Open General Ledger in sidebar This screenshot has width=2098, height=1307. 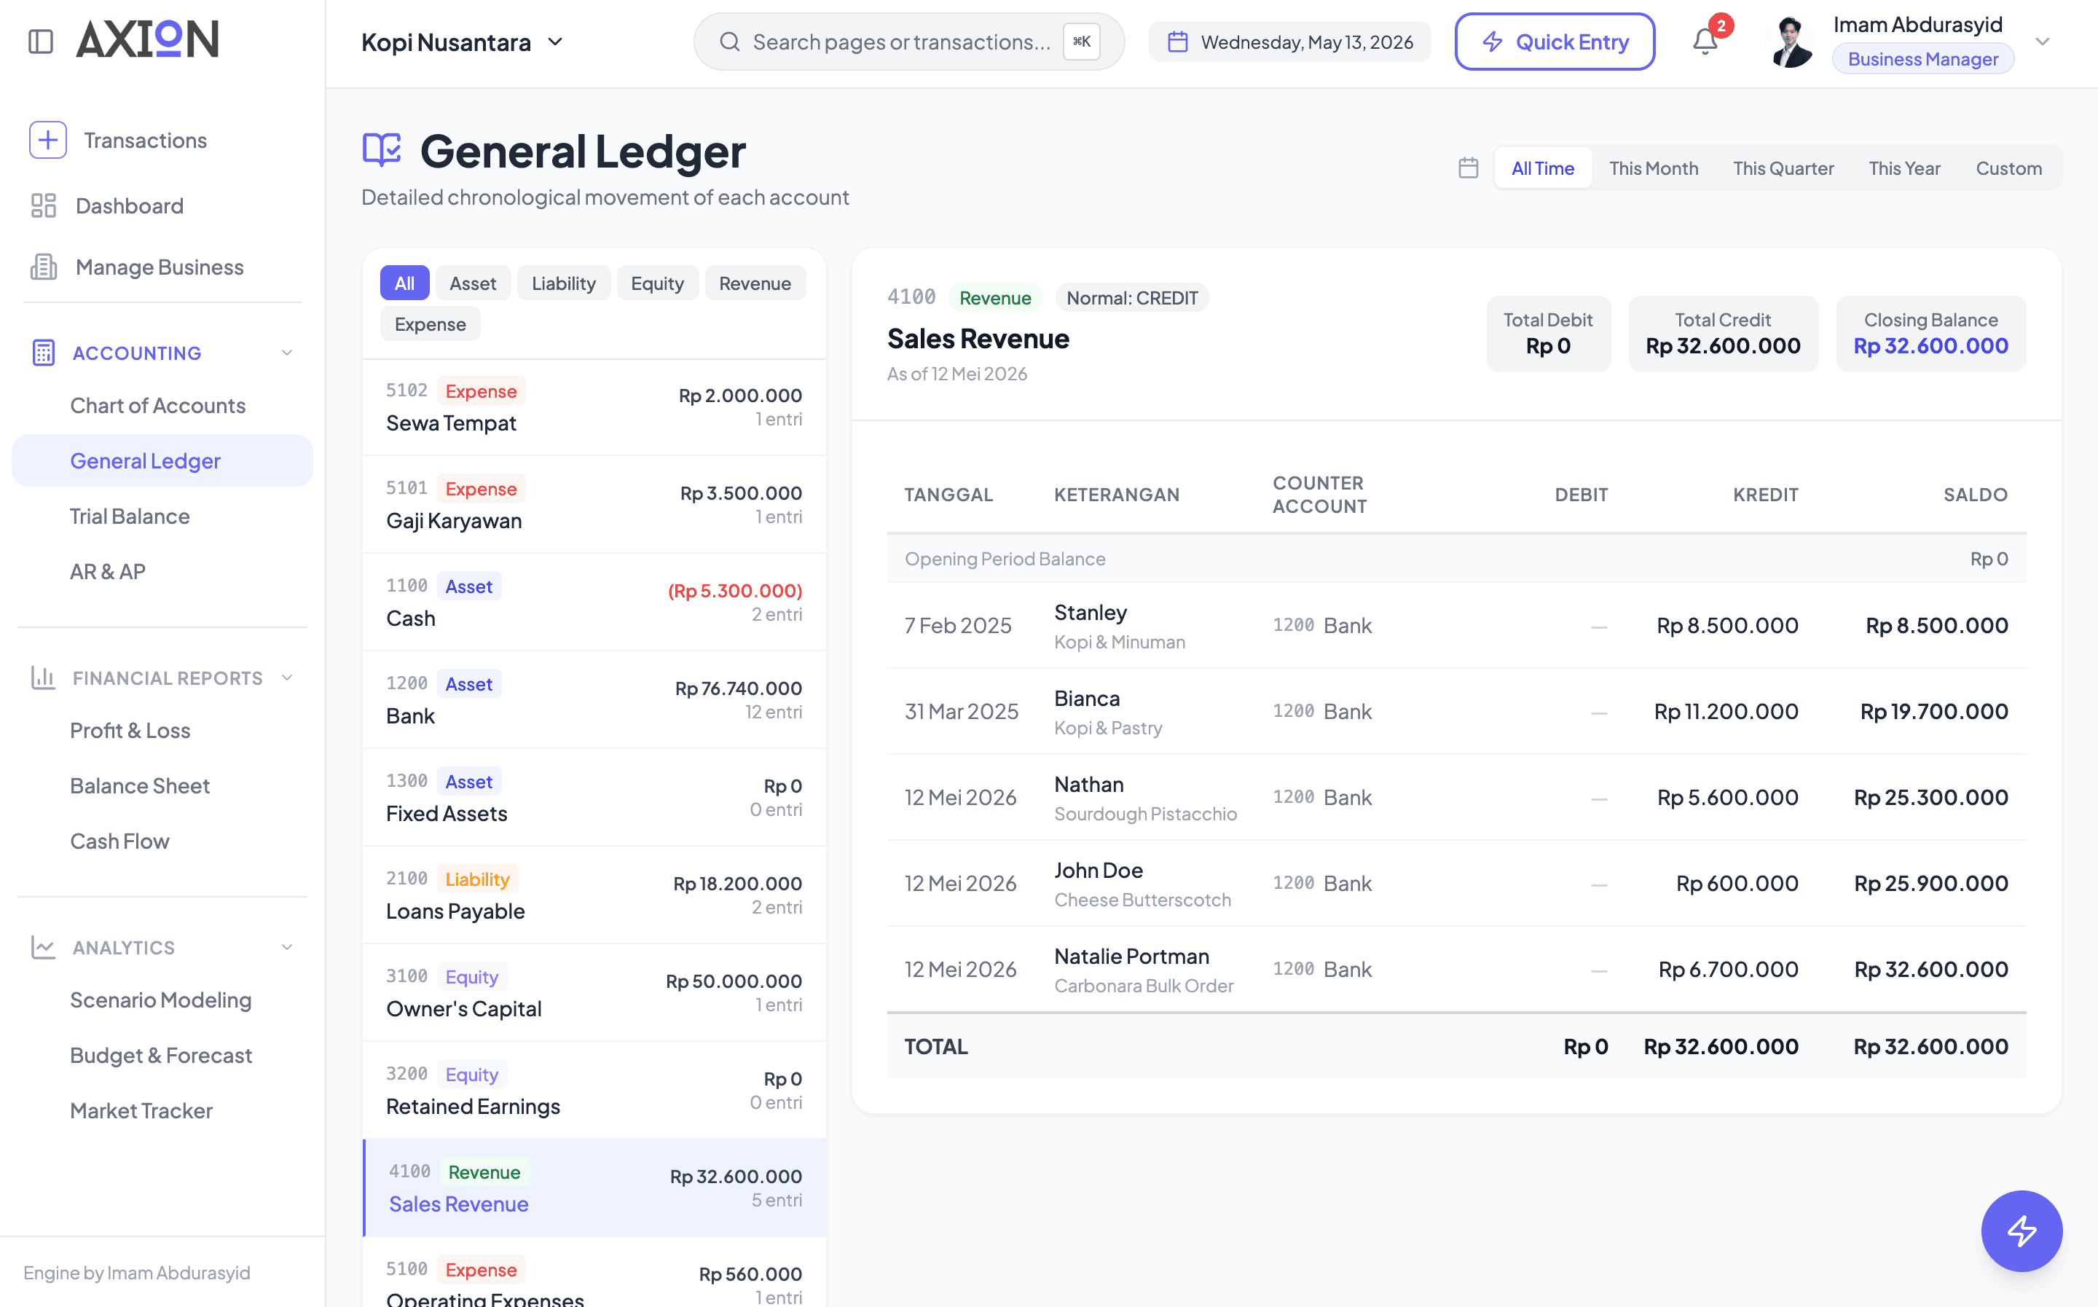(162, 460)
